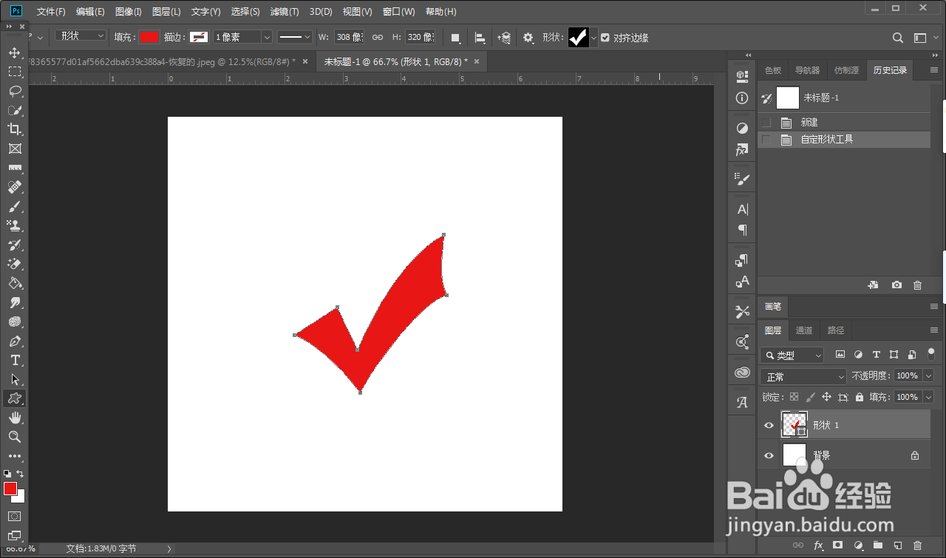The height and width of the screenshot is (558, 946).
Task: Create new snapshot with camera icon
Action: tap(896, 285)
